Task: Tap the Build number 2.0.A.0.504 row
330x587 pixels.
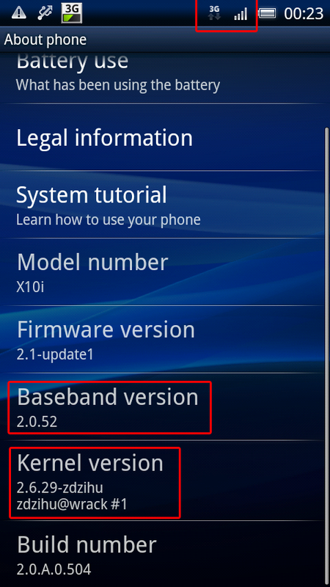Action: point(165,554)
